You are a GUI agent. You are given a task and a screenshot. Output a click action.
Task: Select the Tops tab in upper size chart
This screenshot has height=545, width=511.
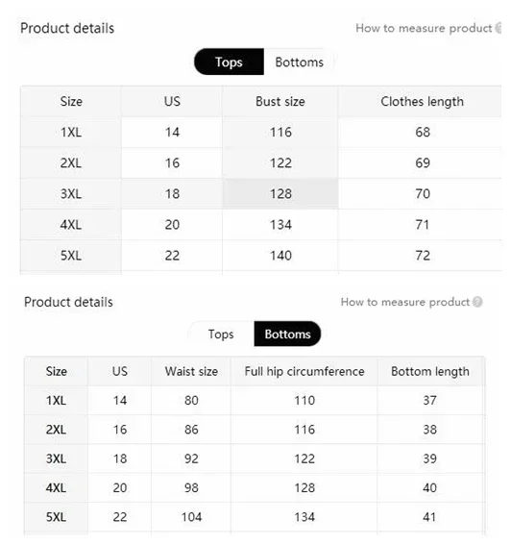coord(229,62)
